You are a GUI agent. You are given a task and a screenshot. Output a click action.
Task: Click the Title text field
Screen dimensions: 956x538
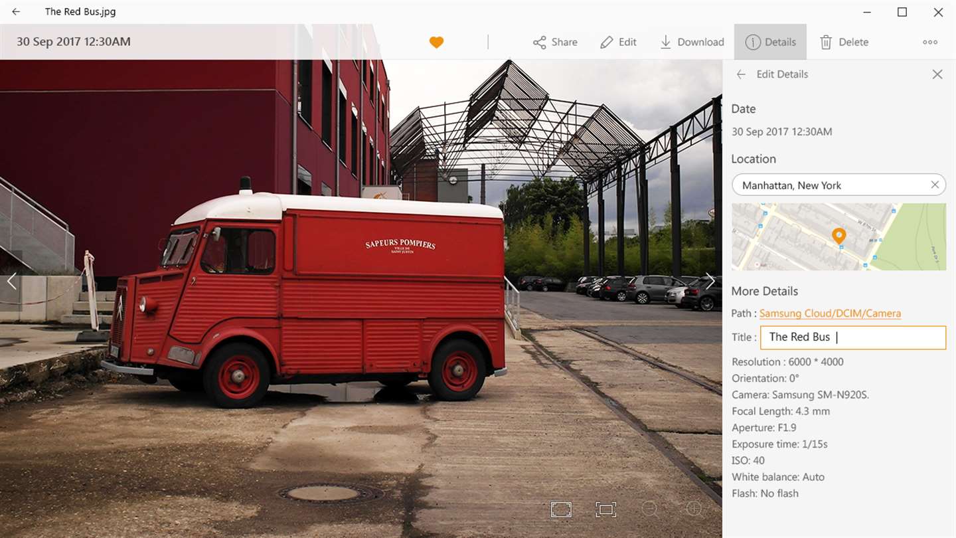853,337
